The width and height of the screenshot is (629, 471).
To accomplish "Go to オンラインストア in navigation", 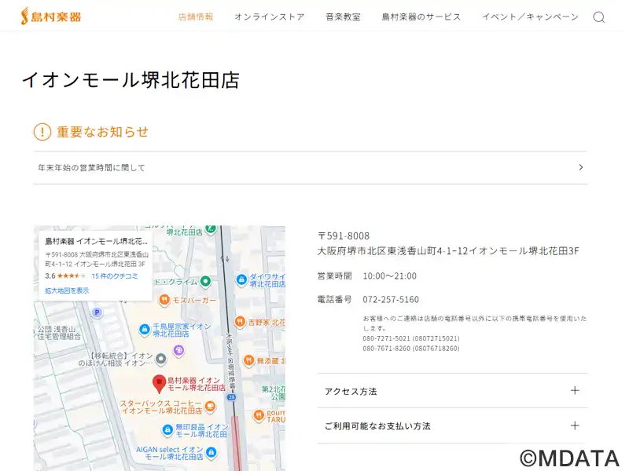I will point(269,17).
